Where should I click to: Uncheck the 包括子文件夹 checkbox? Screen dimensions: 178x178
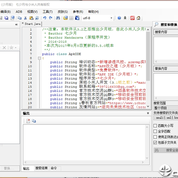pyautogui.click(x=155, y=142)
